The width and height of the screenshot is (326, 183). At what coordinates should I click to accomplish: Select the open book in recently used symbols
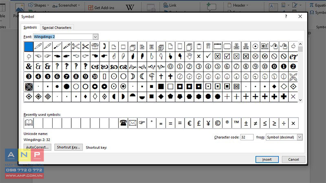[29, 123]
